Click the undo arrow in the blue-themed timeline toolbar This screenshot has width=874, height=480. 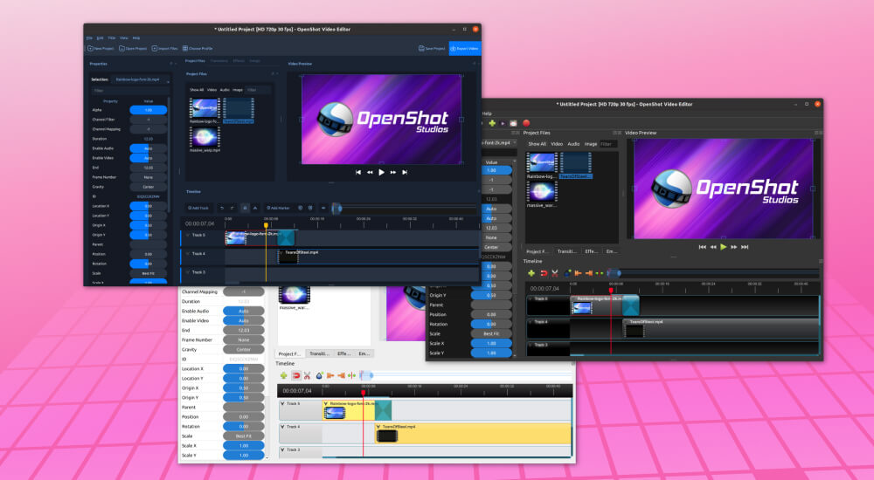point(222,208)
